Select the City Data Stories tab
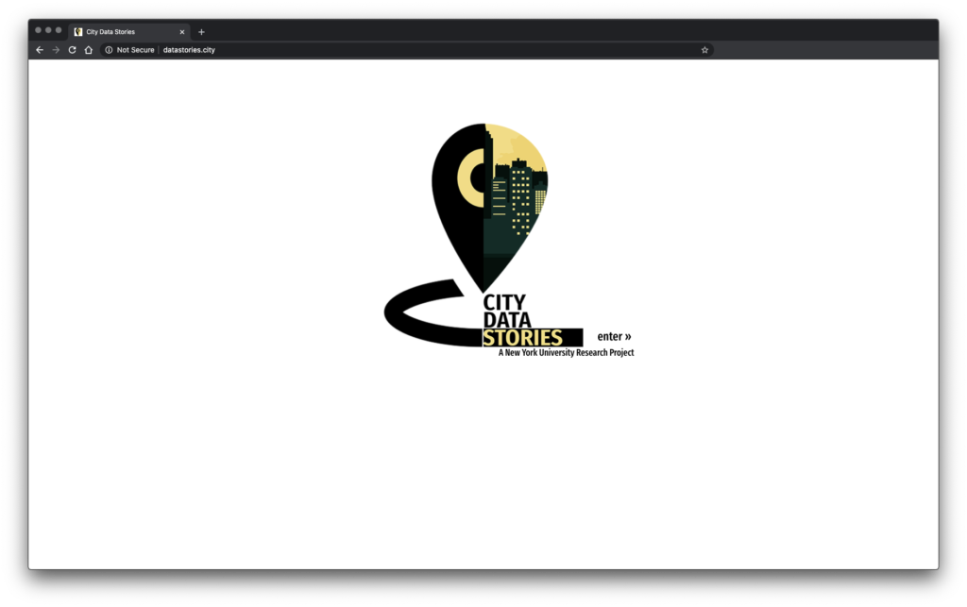The height and width of the screenshot is (607, 967). point(123,32)
